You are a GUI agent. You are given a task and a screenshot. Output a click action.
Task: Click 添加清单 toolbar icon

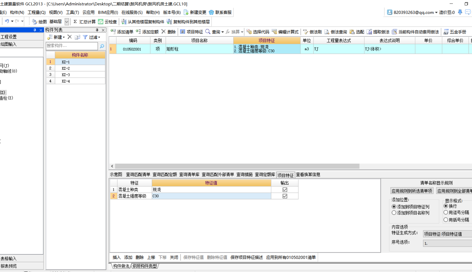tap(113, 32)
